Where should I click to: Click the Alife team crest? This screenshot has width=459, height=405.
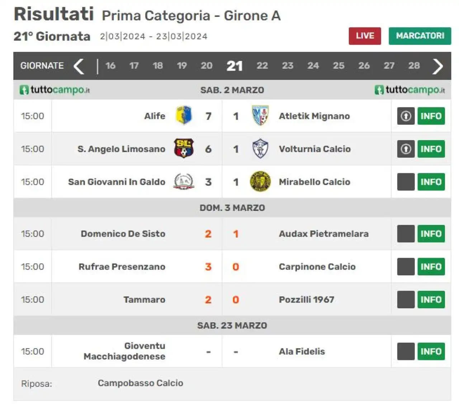click(184, 116)
